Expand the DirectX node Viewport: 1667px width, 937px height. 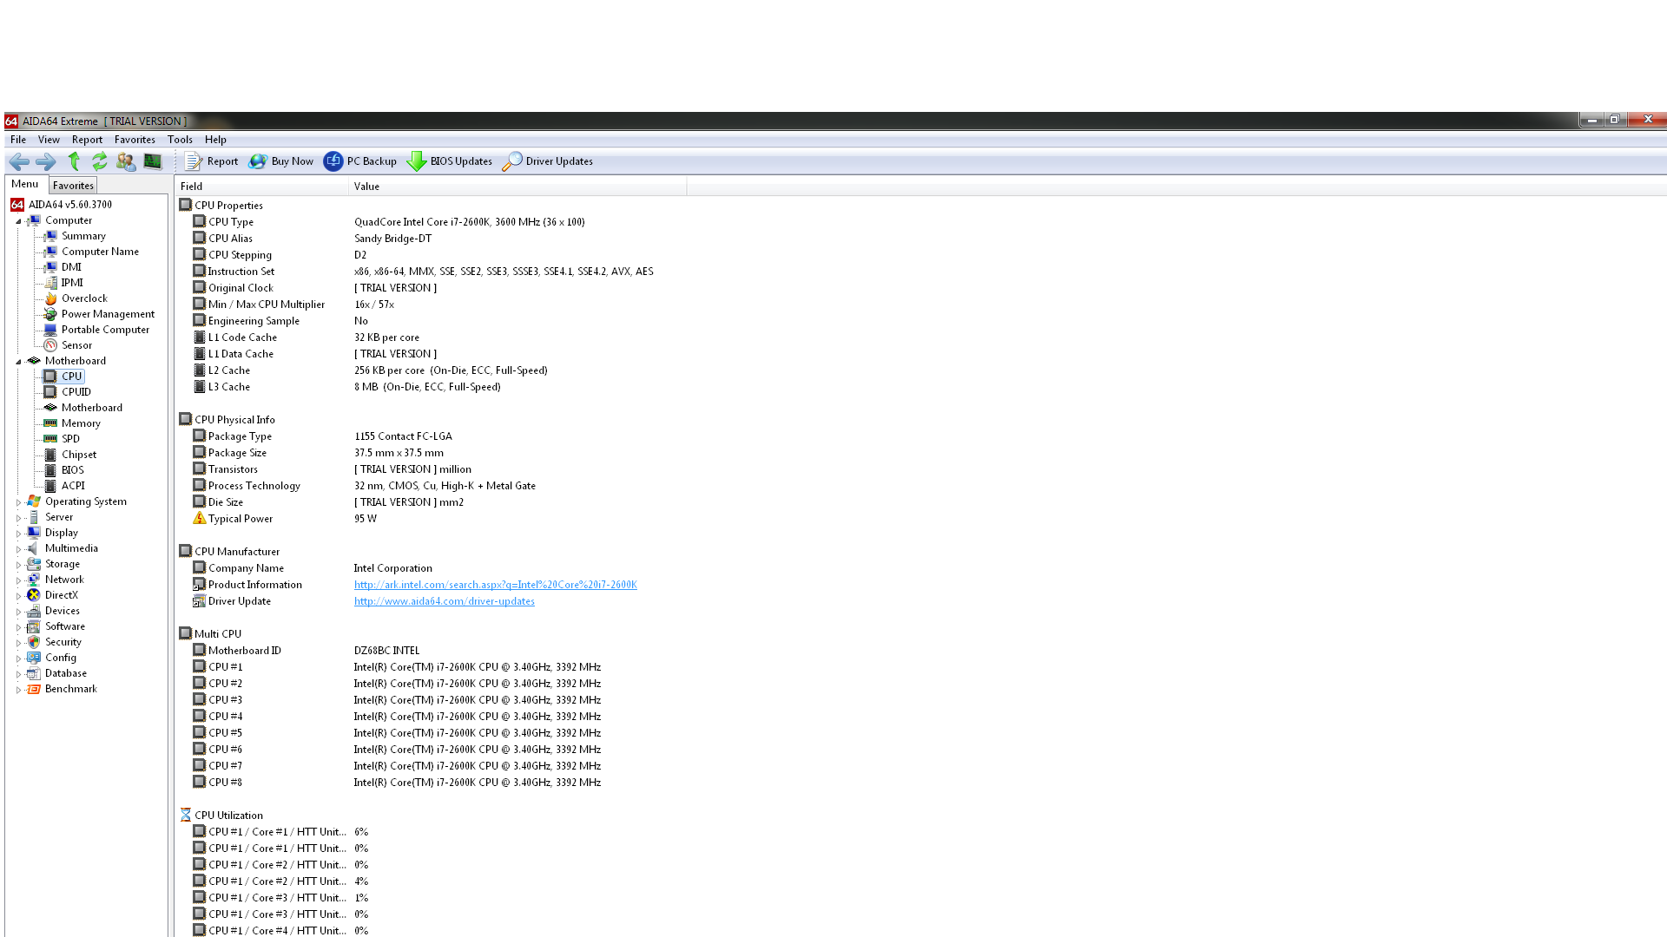18,596
